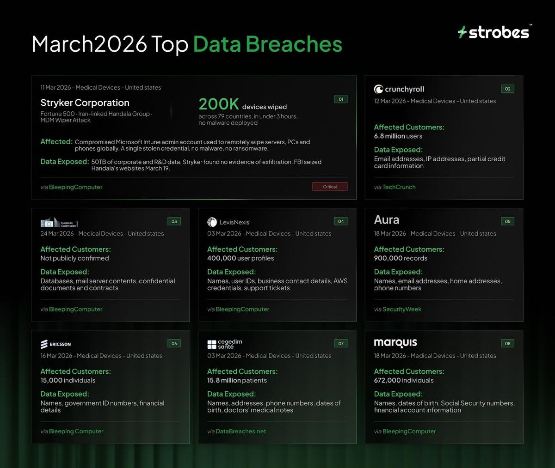Open Bleeping Computer source on Ericsson card

(76, 431)
